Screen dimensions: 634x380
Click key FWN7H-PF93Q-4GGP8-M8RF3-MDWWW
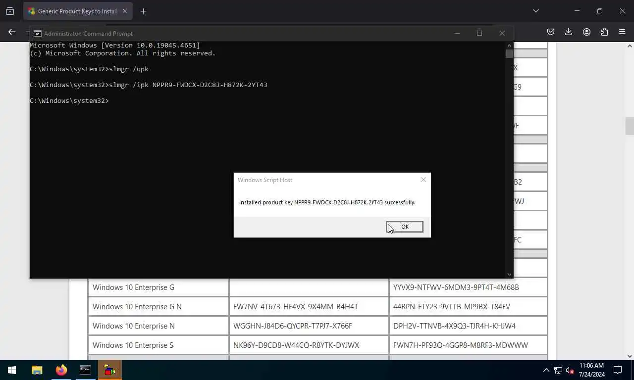pos(461,345)
